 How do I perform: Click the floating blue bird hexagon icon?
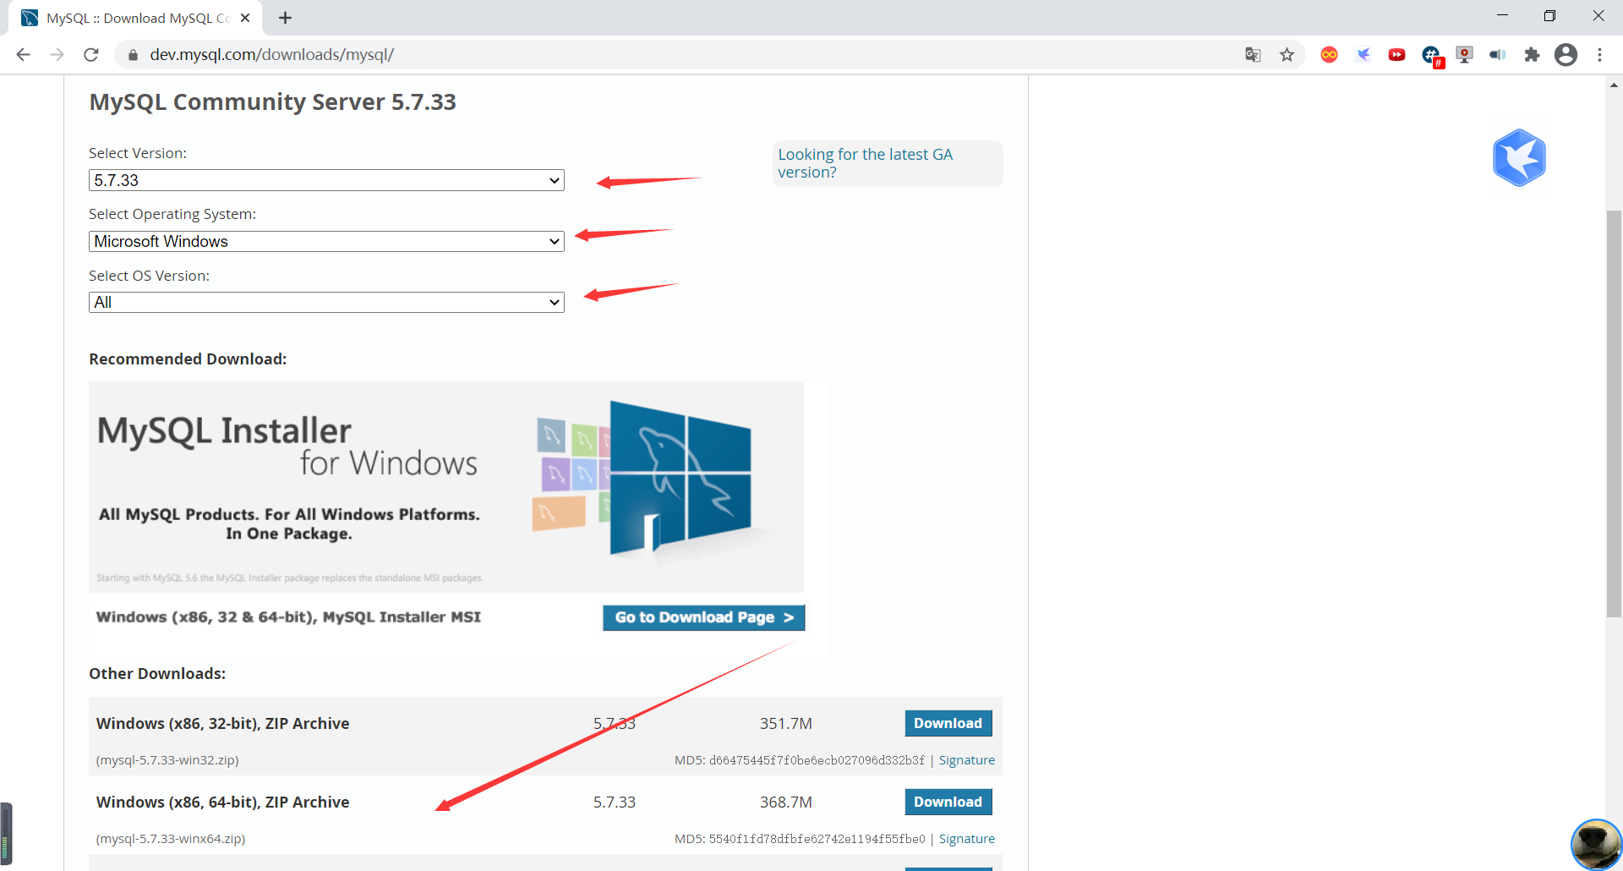pos(1519,158)
